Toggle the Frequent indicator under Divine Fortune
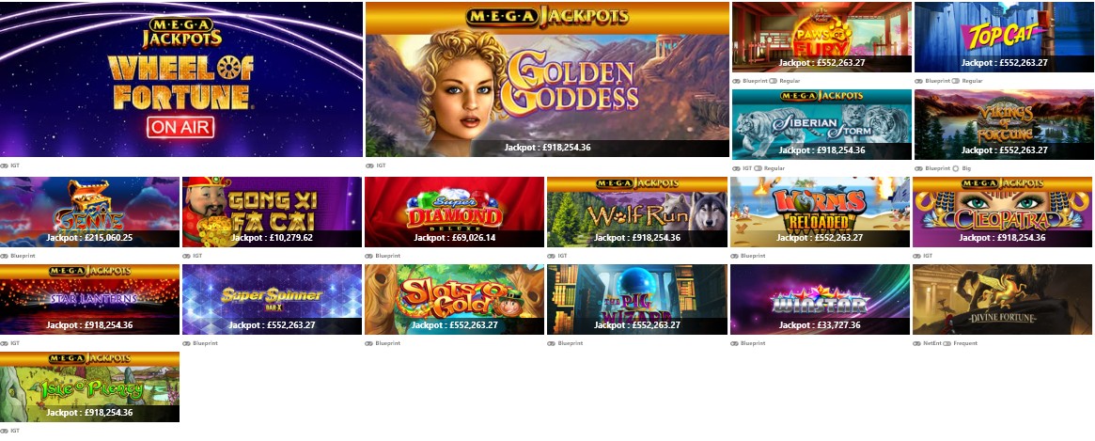 (946, 343)
